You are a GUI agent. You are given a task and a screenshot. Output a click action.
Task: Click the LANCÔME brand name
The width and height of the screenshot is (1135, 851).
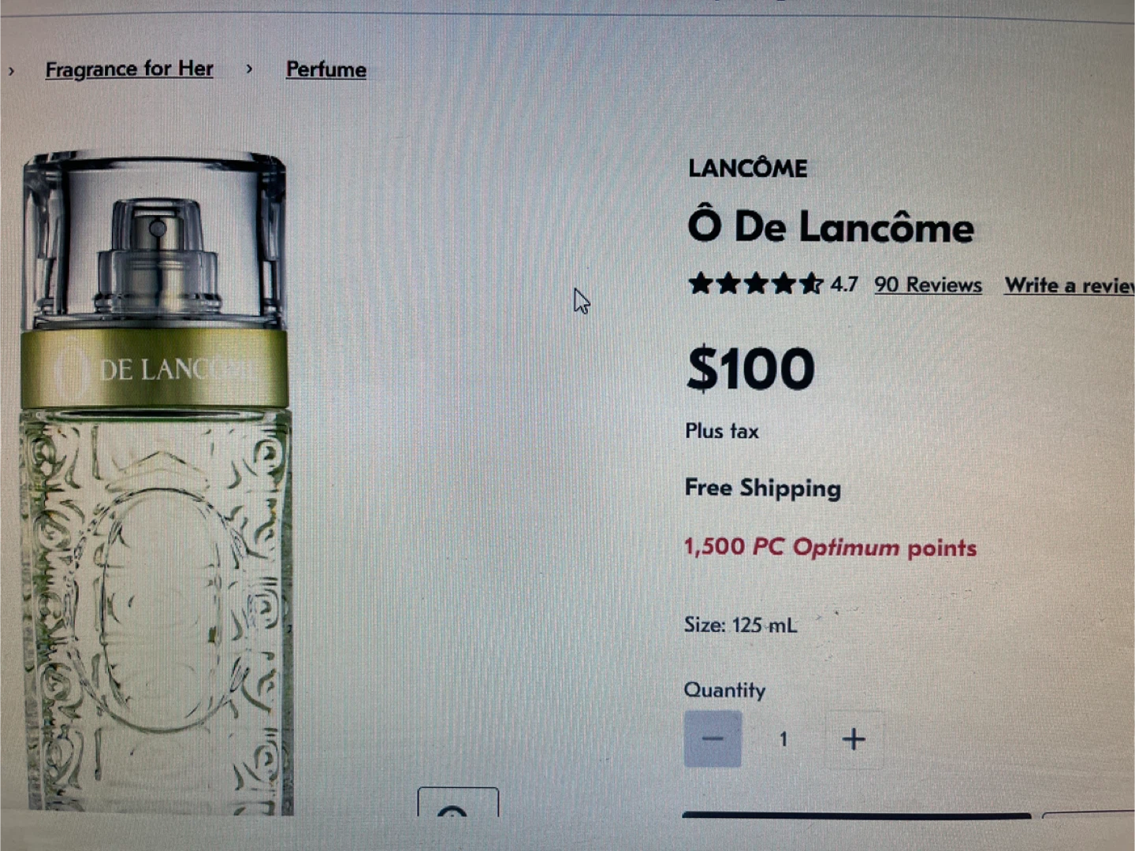(747, 168)
